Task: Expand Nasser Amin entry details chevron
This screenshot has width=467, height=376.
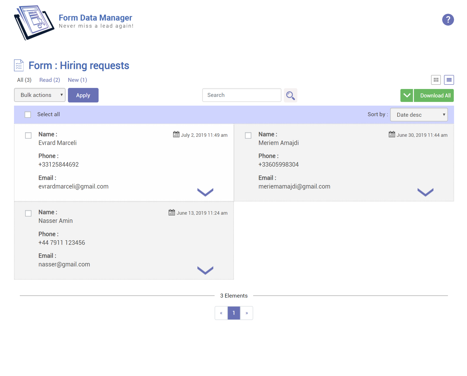Action: [x=205, y=270]
